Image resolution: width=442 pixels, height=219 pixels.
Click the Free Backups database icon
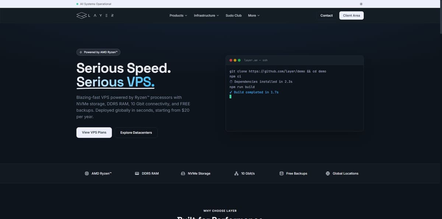(281, 173)
